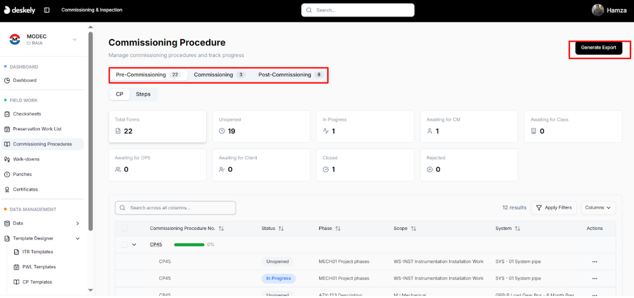Open the actions ellipsis for the first CP45 row
The height and width of the screenshot is (298, 634).
pos(594,261)
